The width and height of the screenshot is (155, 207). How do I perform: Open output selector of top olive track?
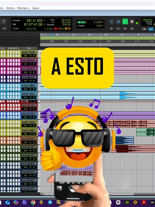coord(32,52)
